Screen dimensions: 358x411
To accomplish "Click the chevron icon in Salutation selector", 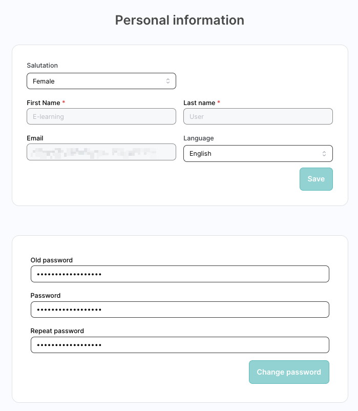I will coord(168,81).
